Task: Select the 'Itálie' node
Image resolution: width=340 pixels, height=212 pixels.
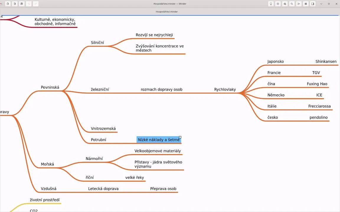Action: point(272,106)
